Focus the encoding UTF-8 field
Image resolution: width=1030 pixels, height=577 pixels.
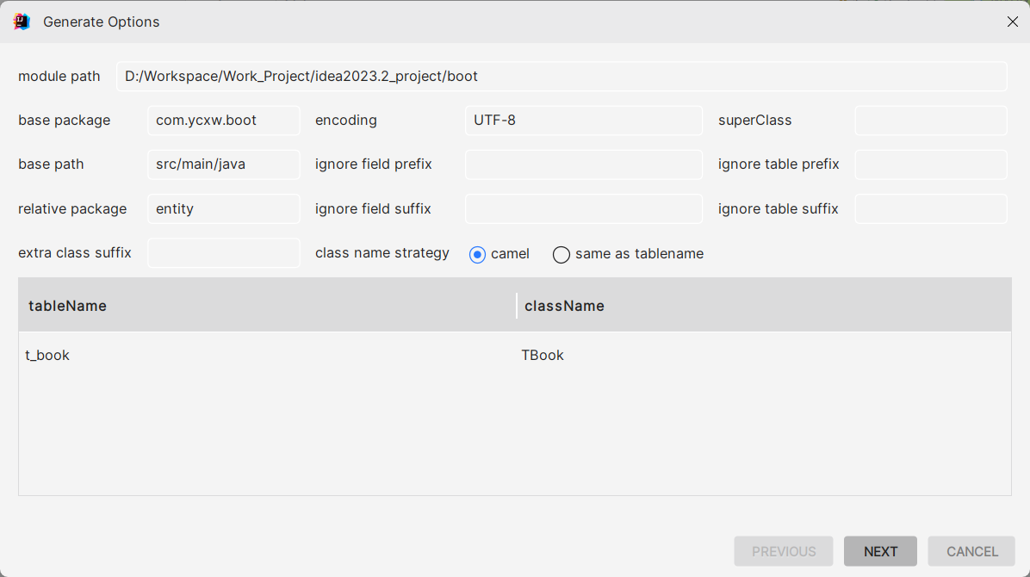tap(584, 121)
